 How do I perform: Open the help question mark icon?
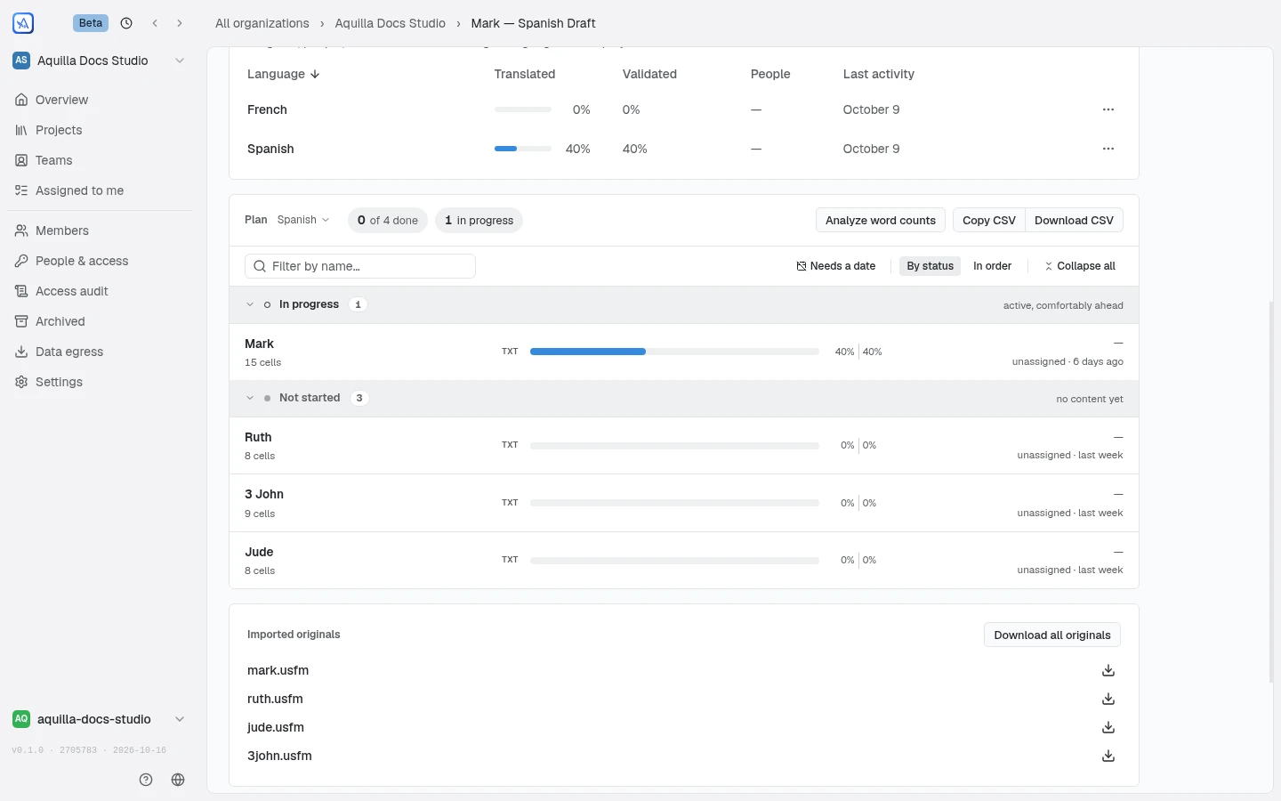coord(146,780)
